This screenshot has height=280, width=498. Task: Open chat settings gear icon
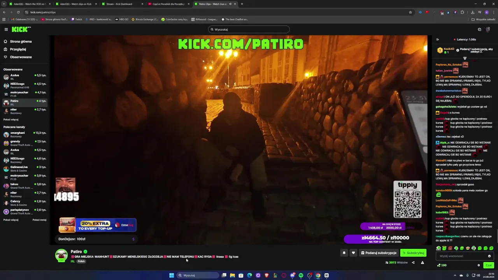click(479, 265)
